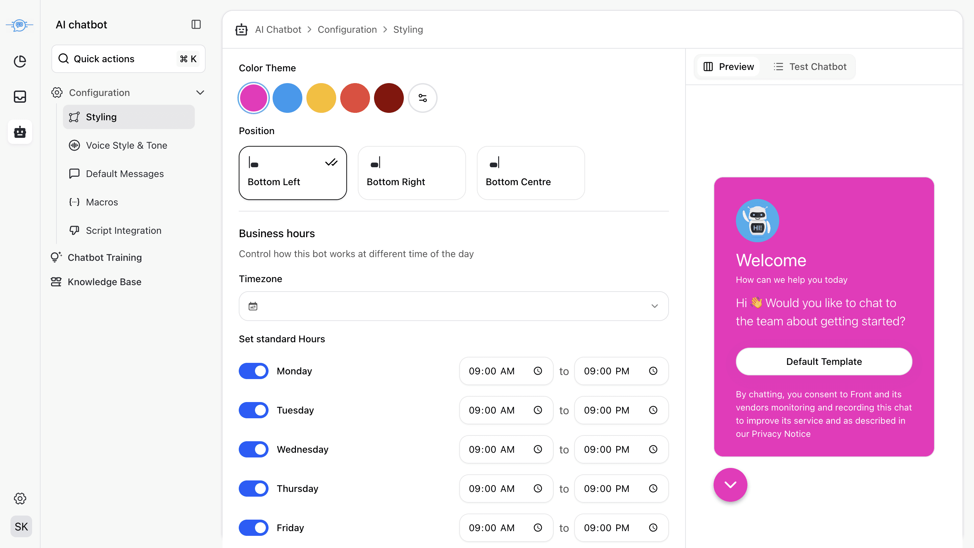Open the inbox icon in left rail
The width and height of the screenshot is (974, 548).
[20, 97]
